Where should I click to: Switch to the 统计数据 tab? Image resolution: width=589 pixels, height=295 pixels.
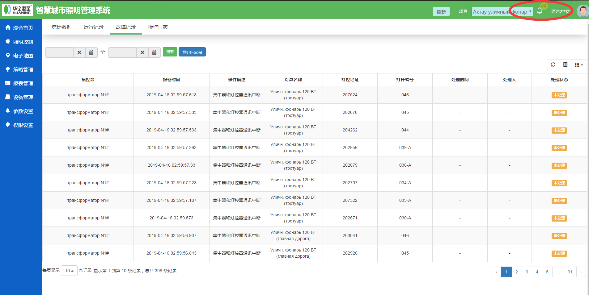(61, 27)
